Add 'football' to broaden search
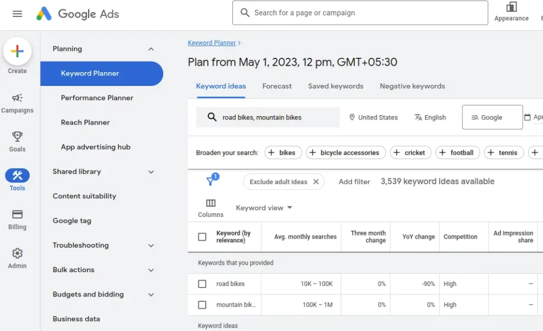Viewport: 543px width, 331px height. (x=458, y=153)
